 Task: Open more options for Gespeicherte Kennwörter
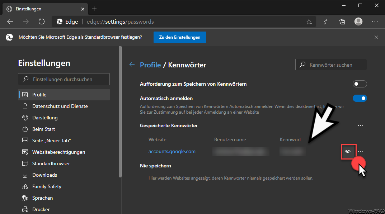(x=361, y=125)
